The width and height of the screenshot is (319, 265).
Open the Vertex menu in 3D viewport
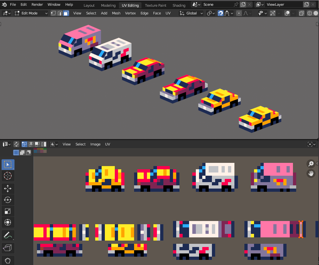130,13
